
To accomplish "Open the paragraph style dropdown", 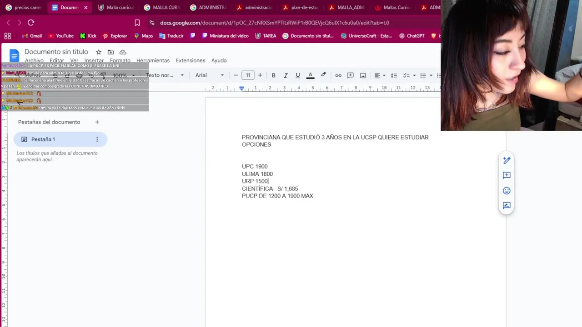I will tap(165, 75).
